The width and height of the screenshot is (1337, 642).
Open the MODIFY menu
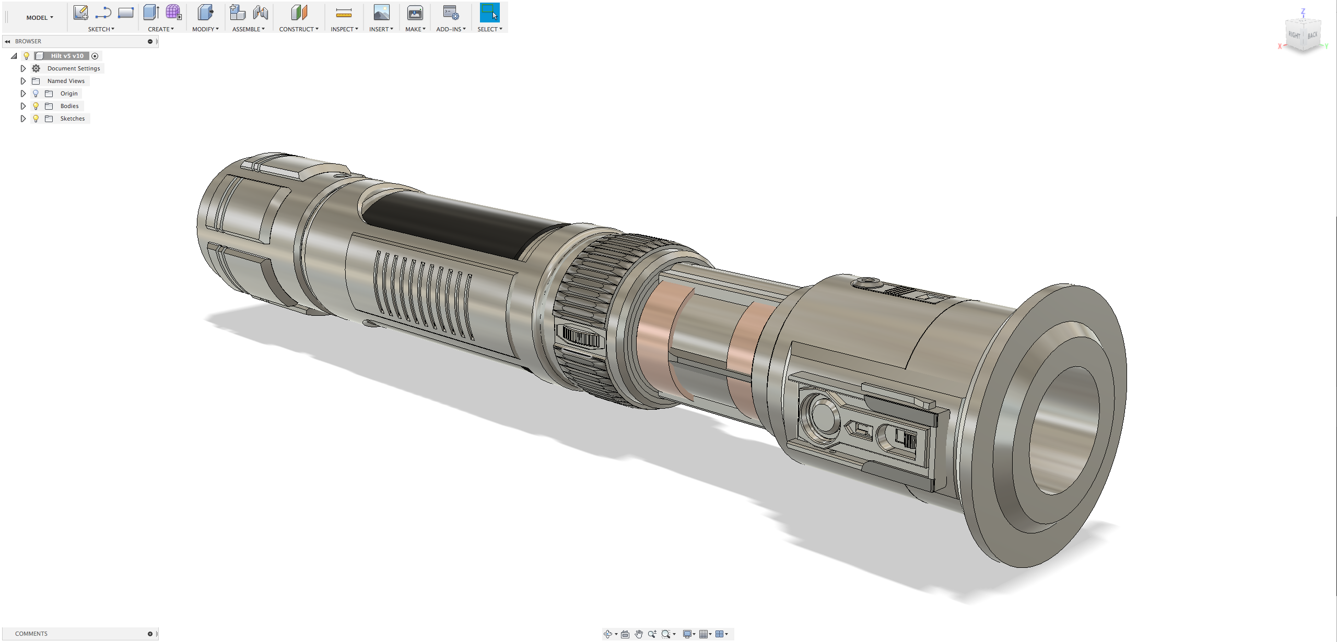point(205,29)
